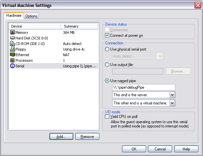203x156 pixels.
Task: Select the Ethernet device row
Action: coord(54,55)
